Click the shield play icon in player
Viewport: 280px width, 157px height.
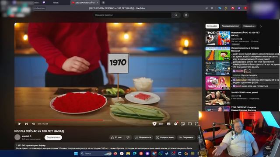[x=154, y=124]
